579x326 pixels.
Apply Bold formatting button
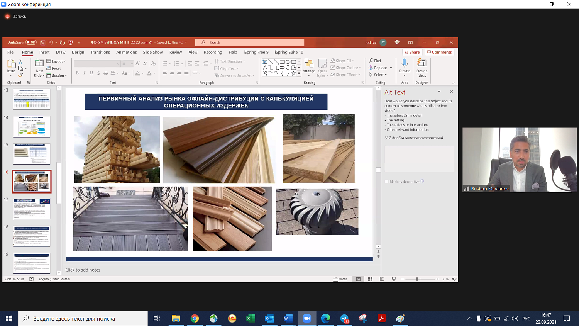pyautogui.click(x=77, y=73)
